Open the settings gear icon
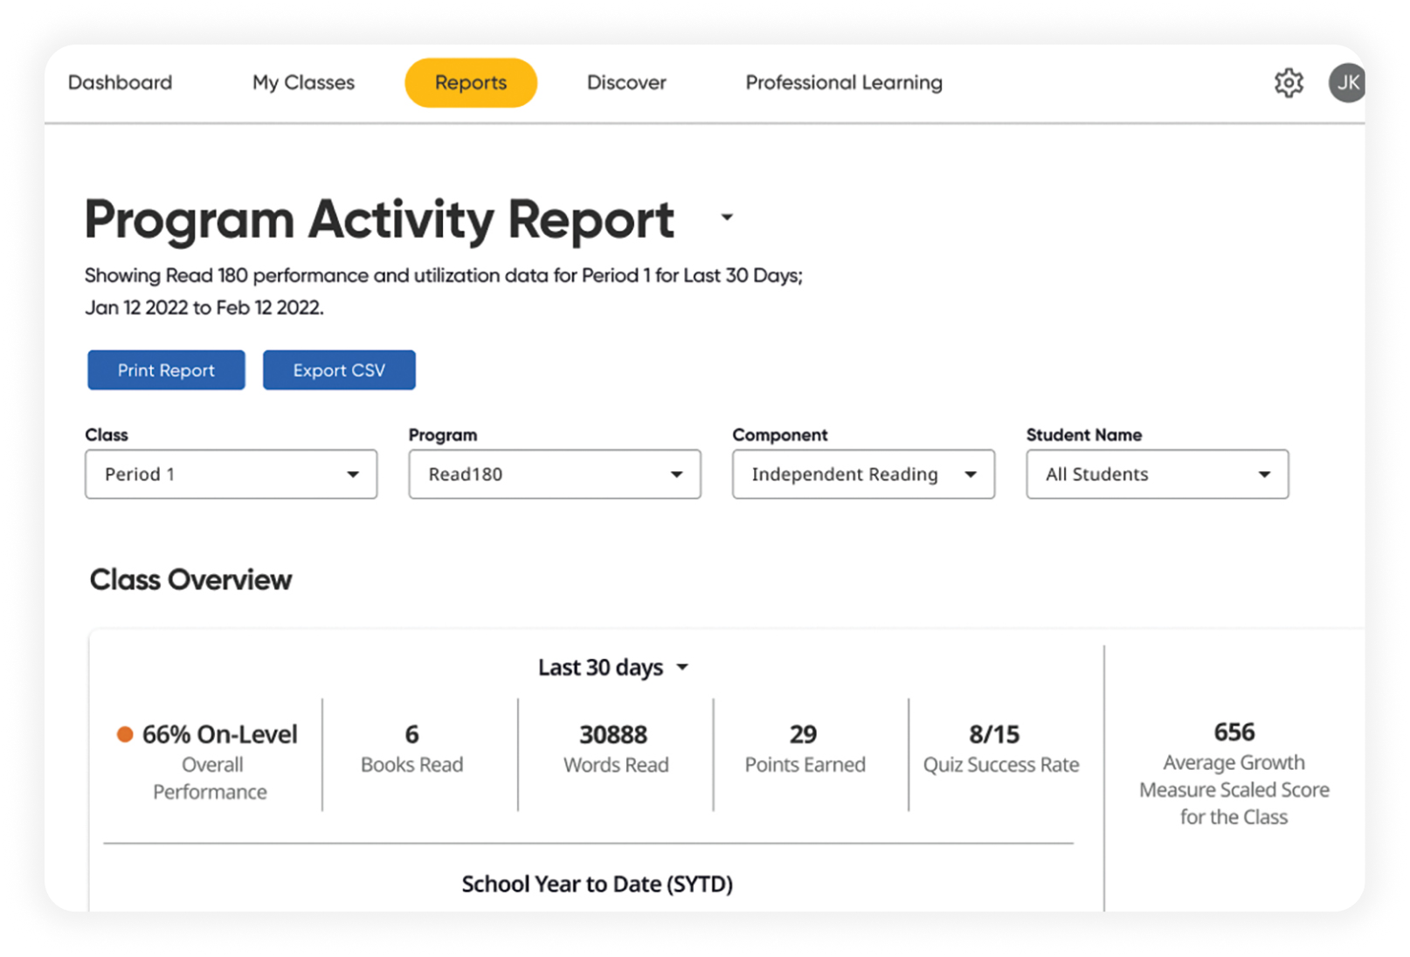 click(1288, 83)
